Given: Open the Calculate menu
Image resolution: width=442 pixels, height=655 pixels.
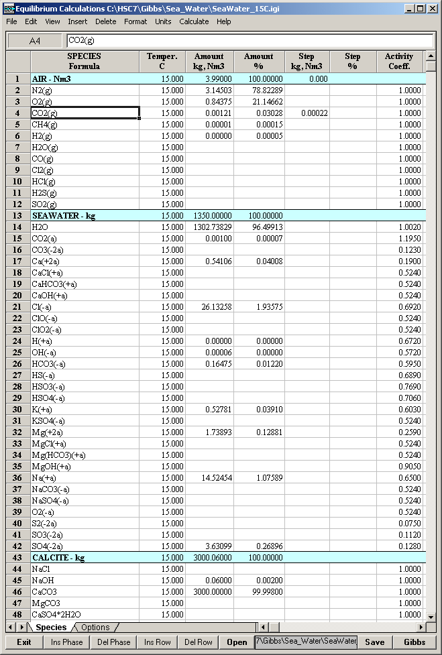Looking at the screenshot, I should pos(194,21).
